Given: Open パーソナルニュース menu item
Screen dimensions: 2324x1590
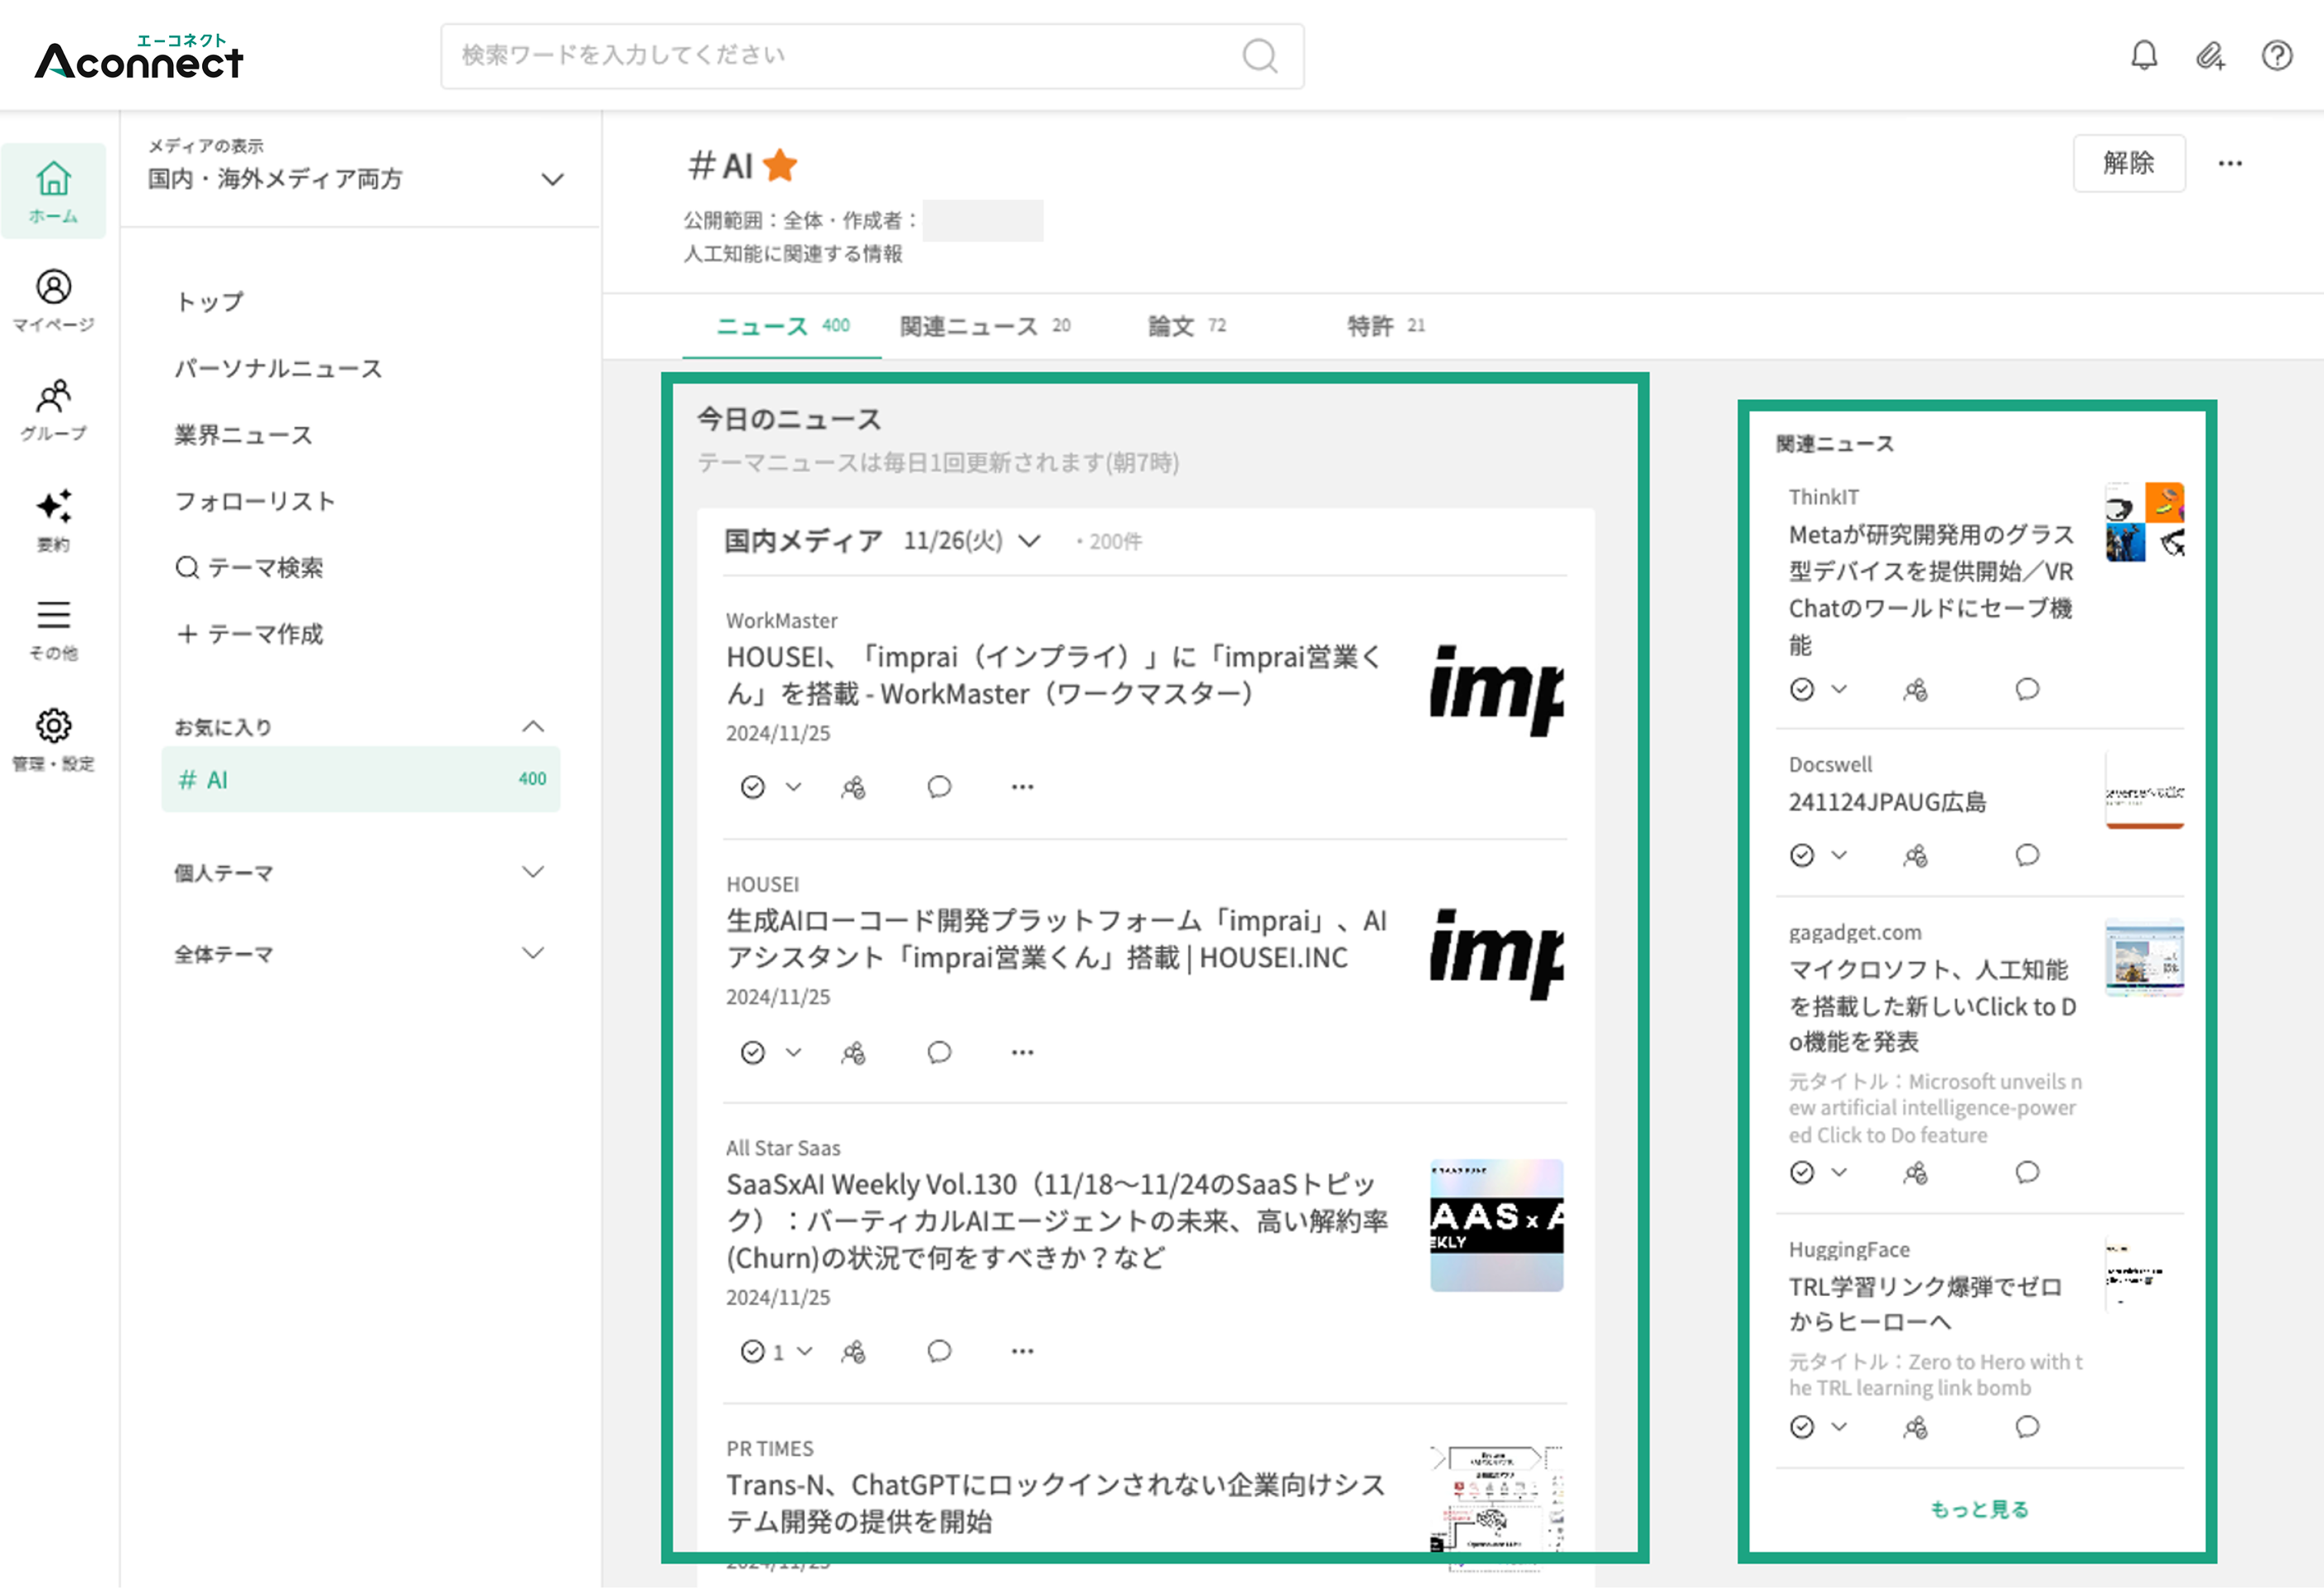Looking at the screenshot, I should pos(278,369).
